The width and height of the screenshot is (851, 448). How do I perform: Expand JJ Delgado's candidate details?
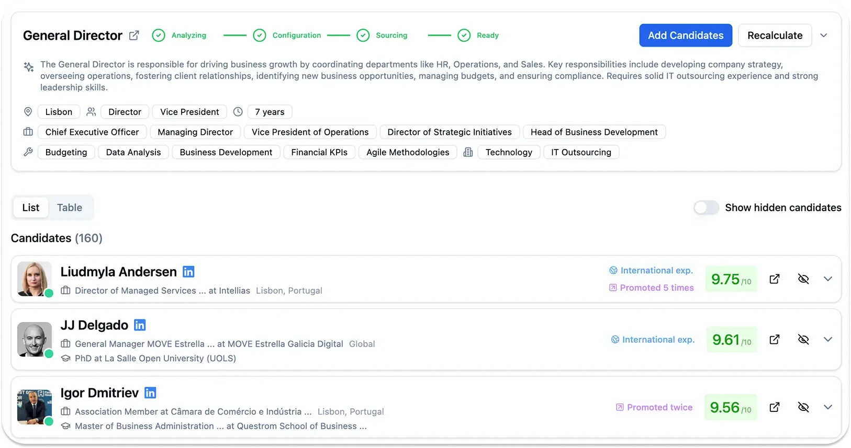(x=827, y=340)
